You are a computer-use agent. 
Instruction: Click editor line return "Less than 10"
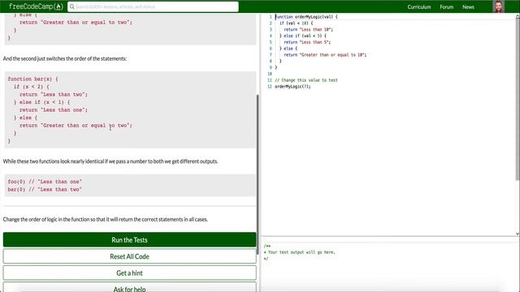pos(308,29)
